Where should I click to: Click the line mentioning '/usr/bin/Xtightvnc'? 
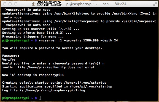pos(79,14)
